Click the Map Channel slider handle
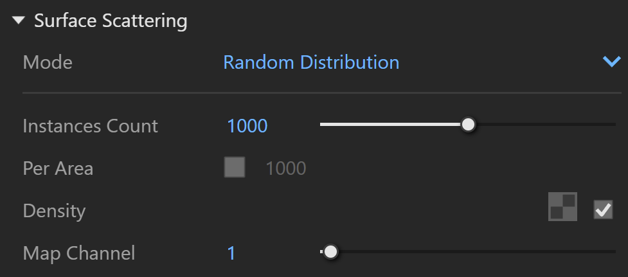This screenshot has width=628, height=277. [x=330, y=252]
